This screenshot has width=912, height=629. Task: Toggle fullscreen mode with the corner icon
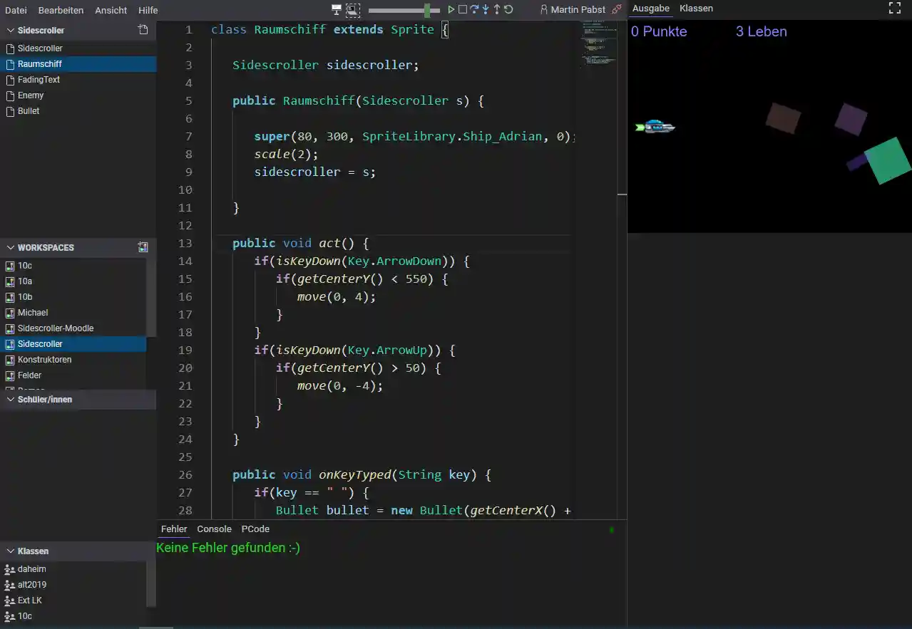pos(894,9)
